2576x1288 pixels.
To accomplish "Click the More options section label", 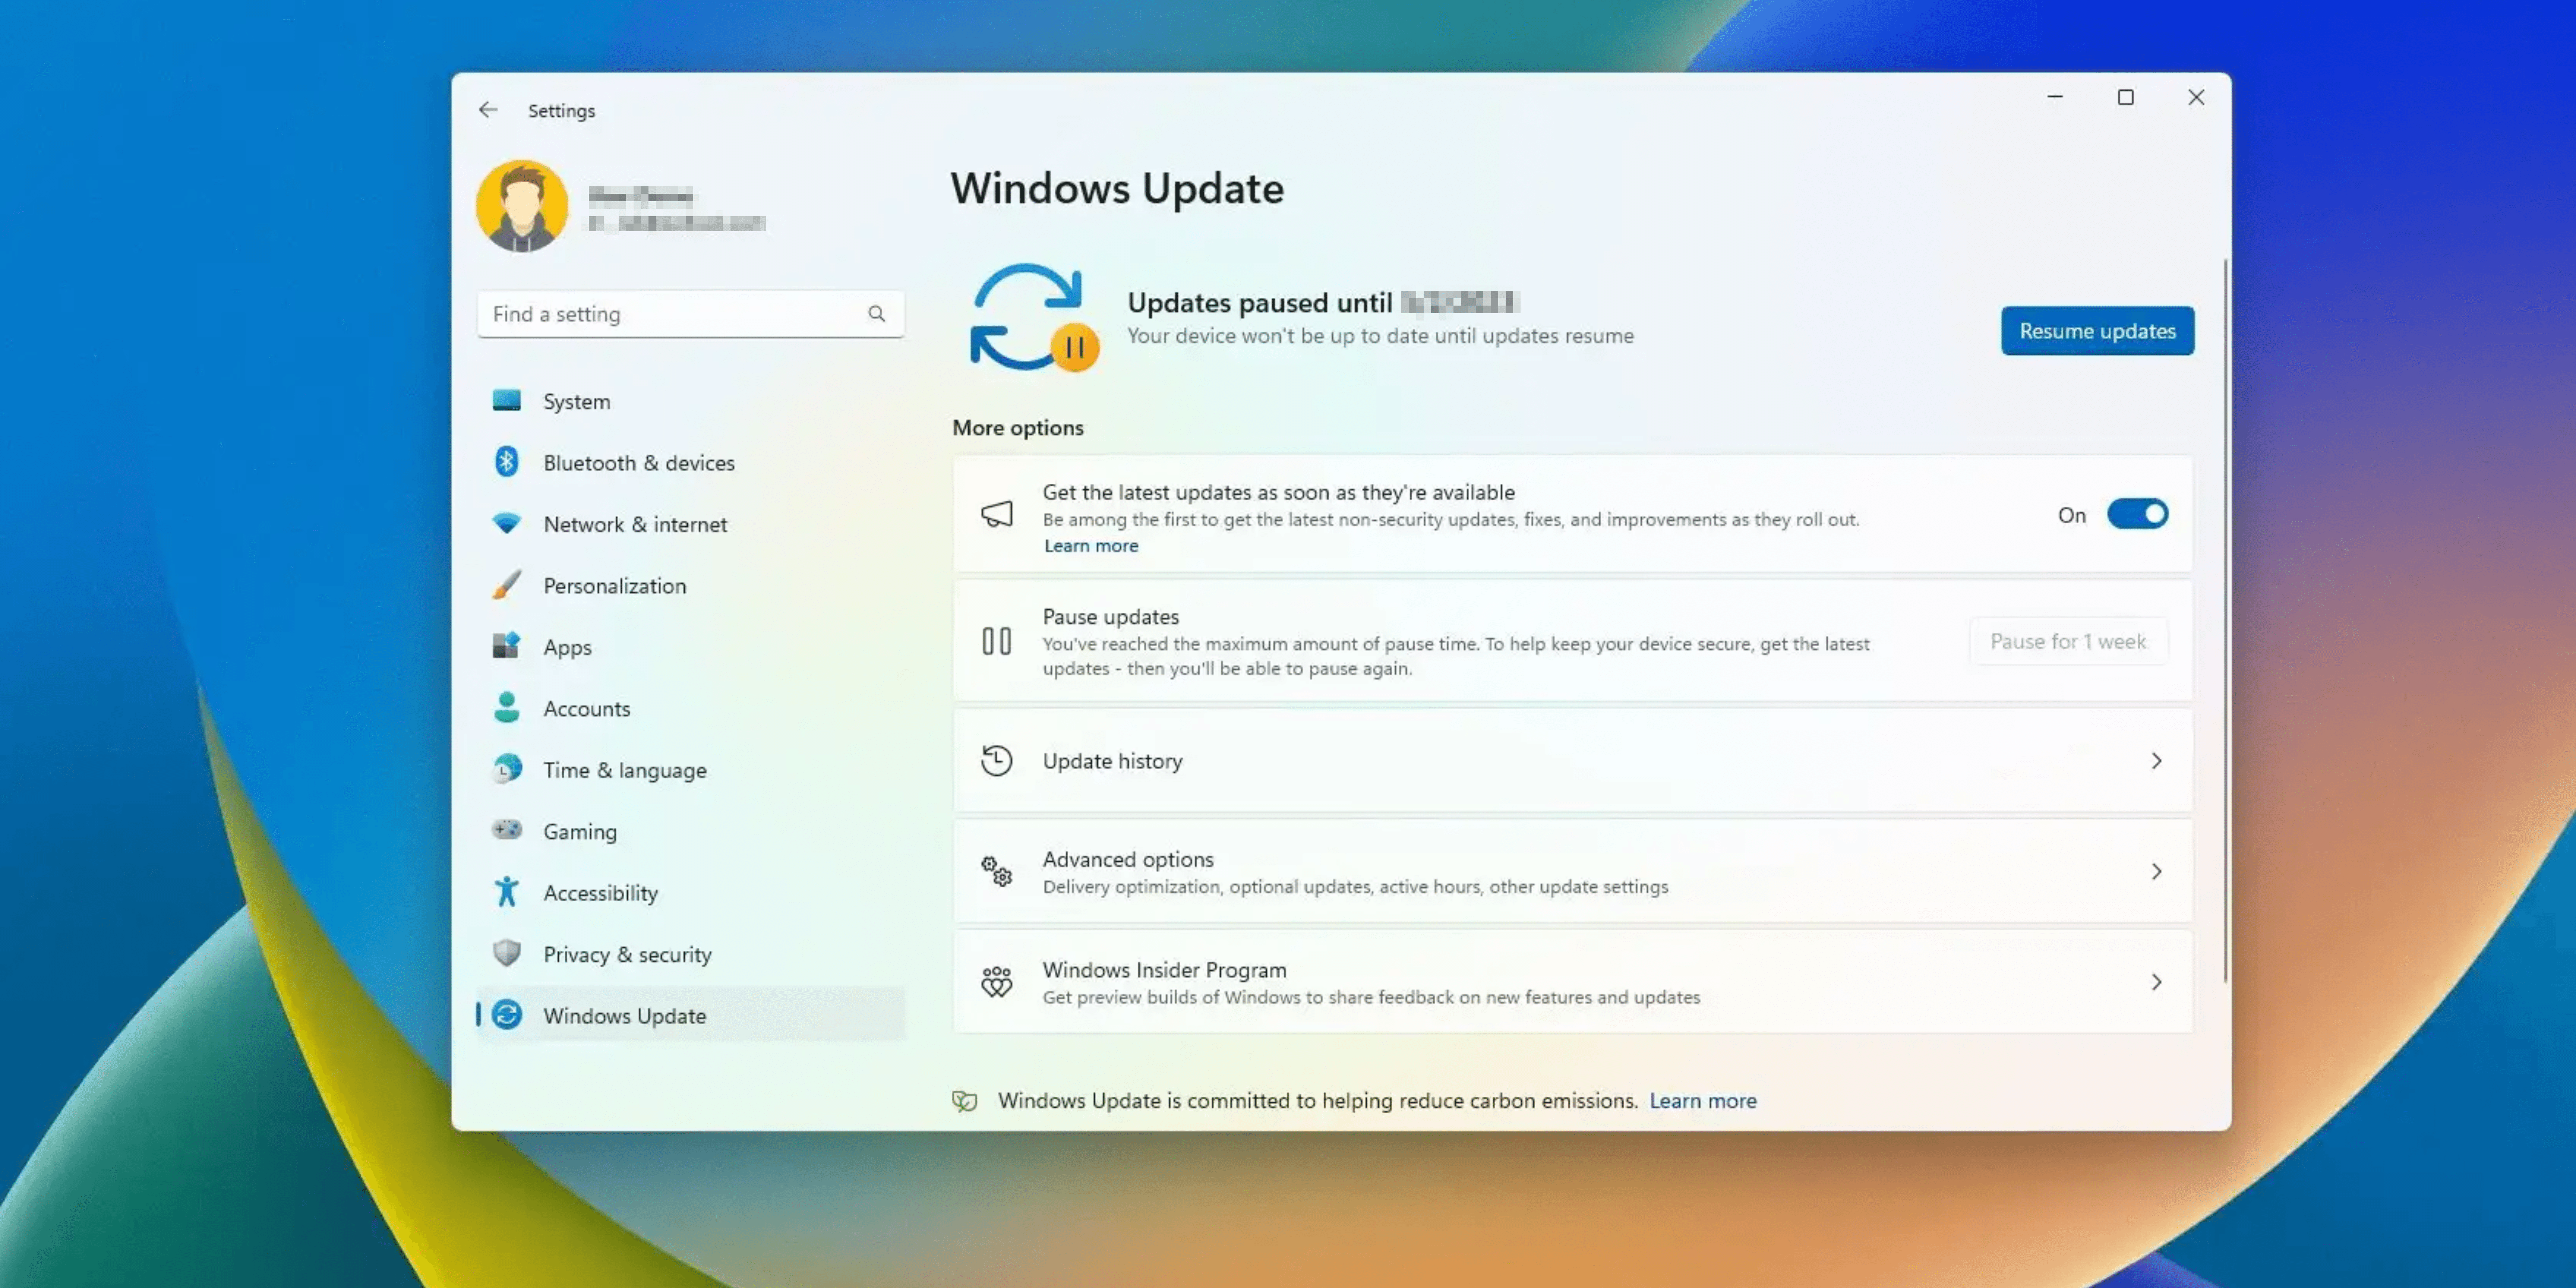I will pos(1018,428).
